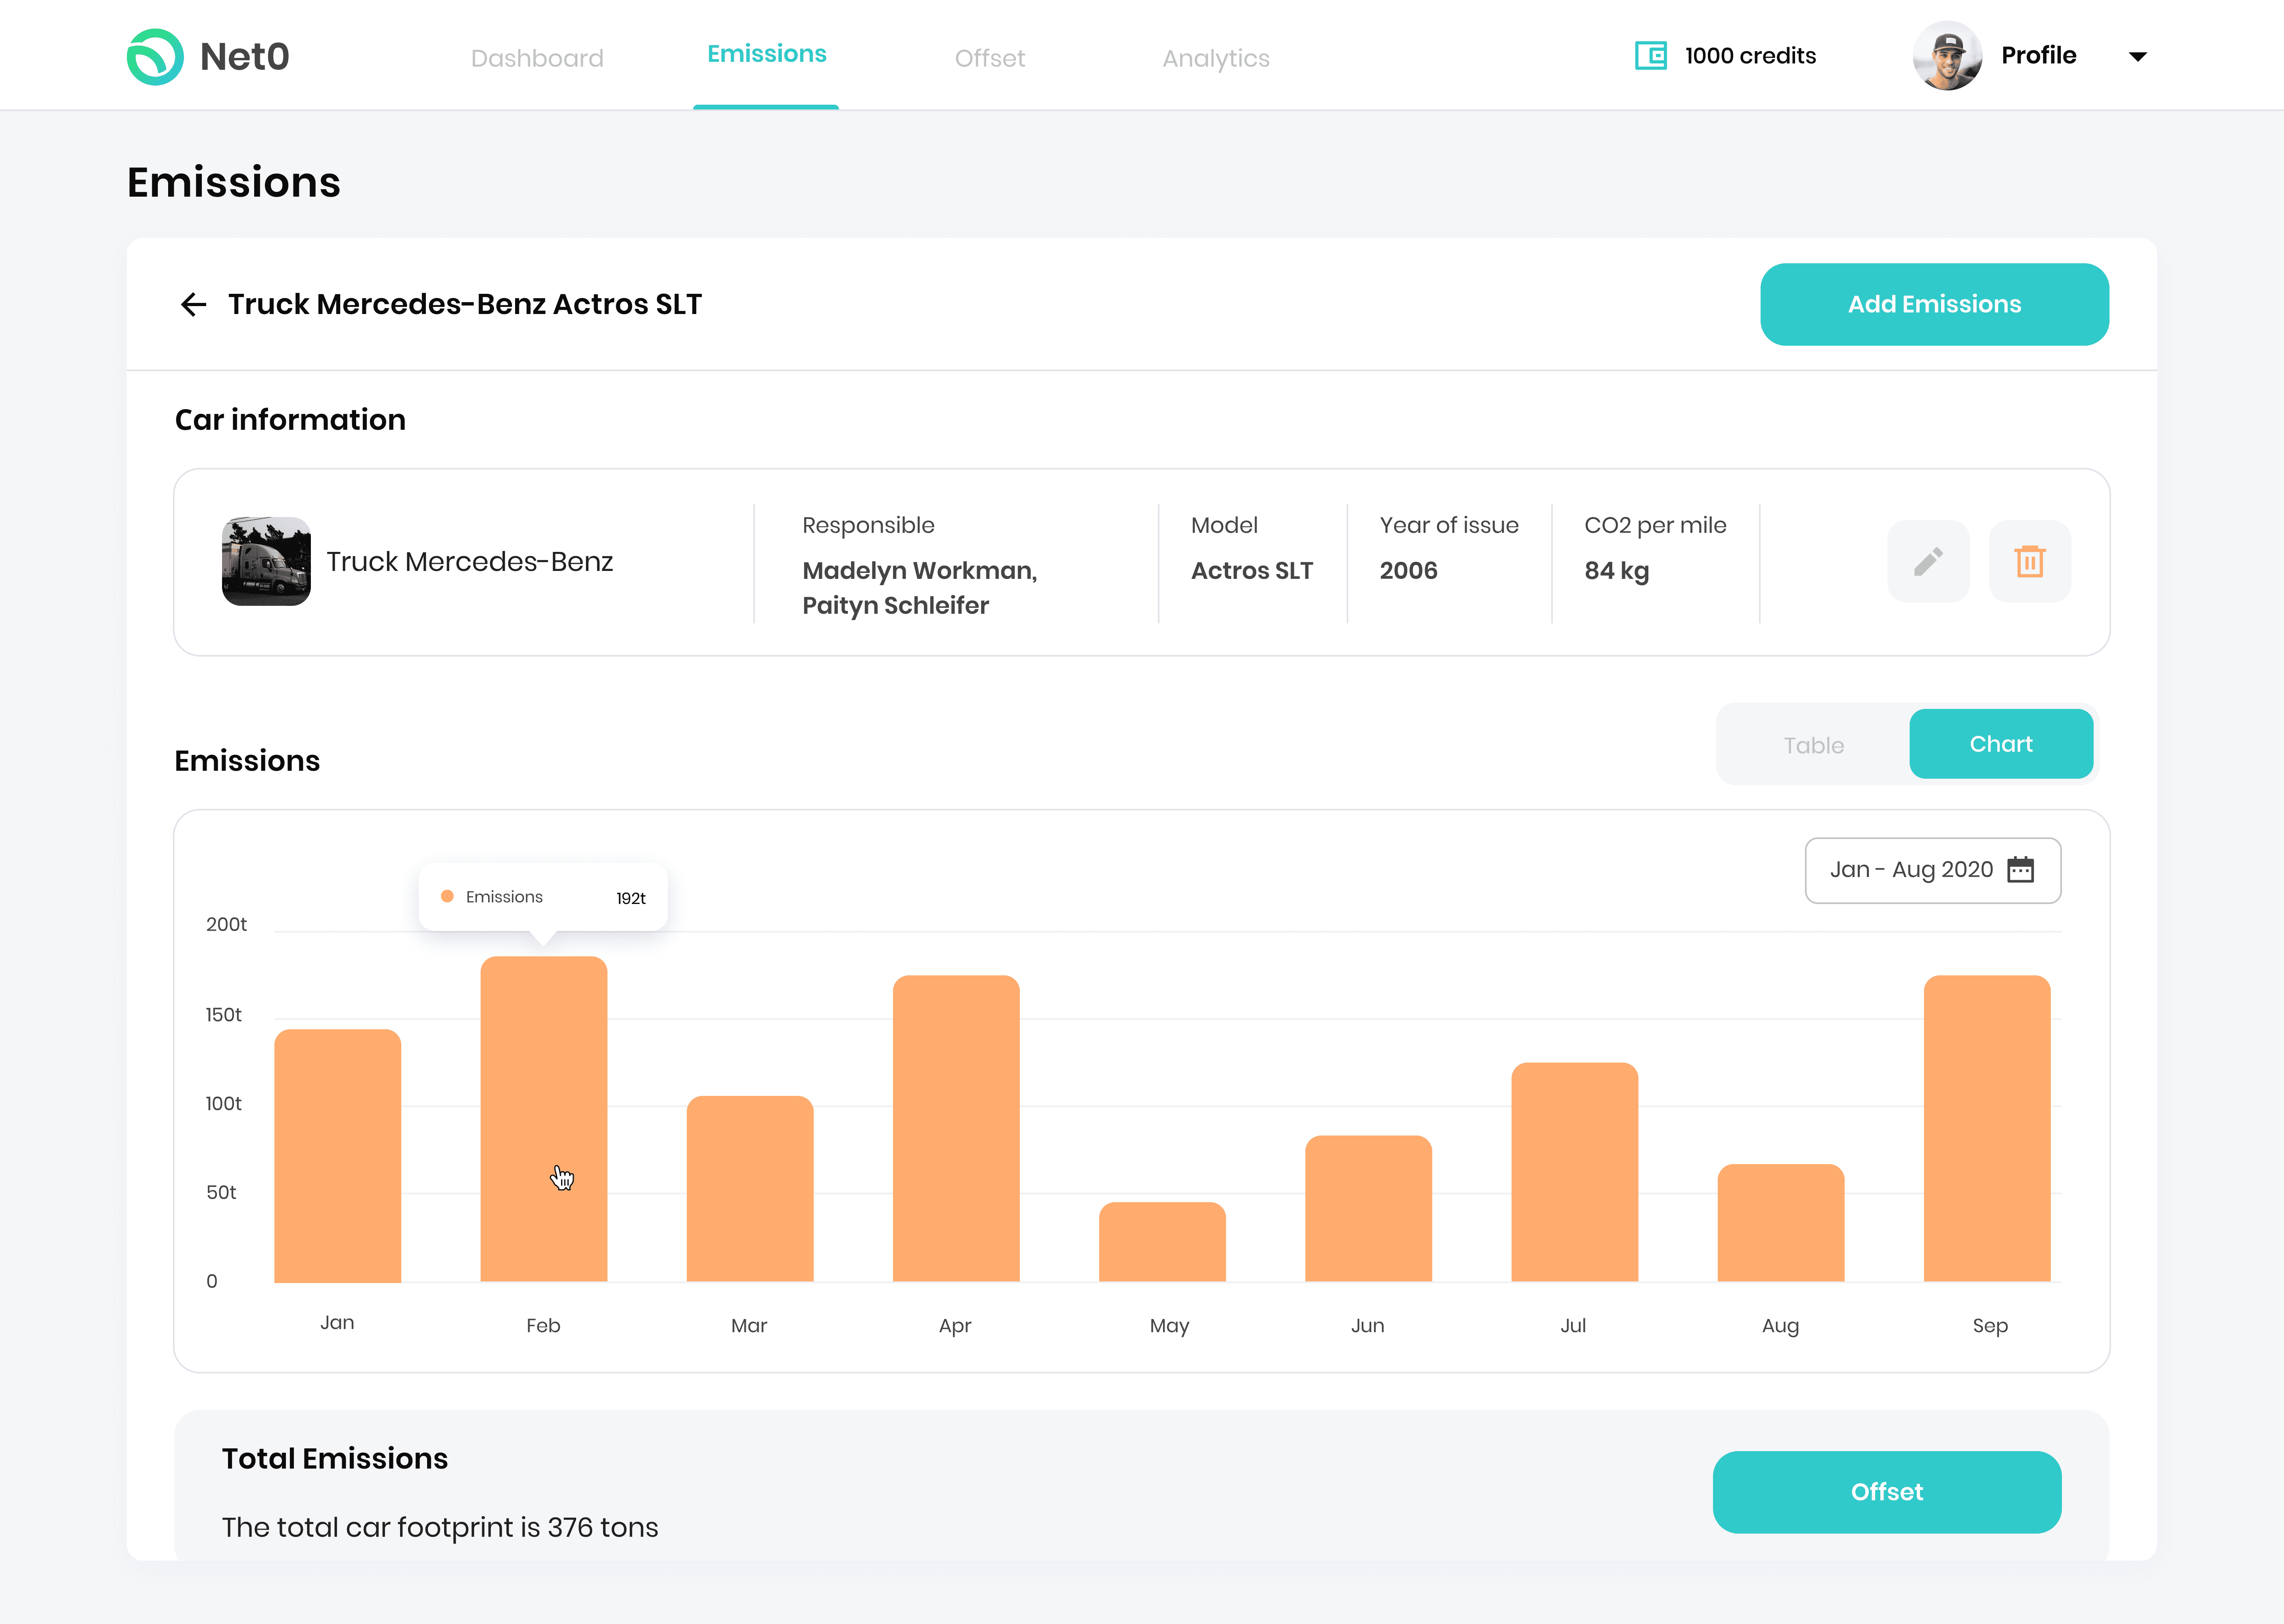Click the calendar icon in the date range
The height and width of the screenshot is (1624, 2284).
coord(2020,870)
